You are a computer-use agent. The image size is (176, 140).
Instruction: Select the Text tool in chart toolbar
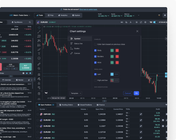[x=39, y=54]
